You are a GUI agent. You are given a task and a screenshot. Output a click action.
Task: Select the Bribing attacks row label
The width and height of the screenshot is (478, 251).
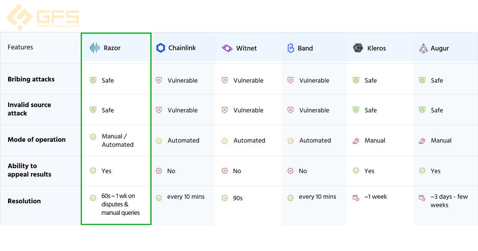click(31, 79)
